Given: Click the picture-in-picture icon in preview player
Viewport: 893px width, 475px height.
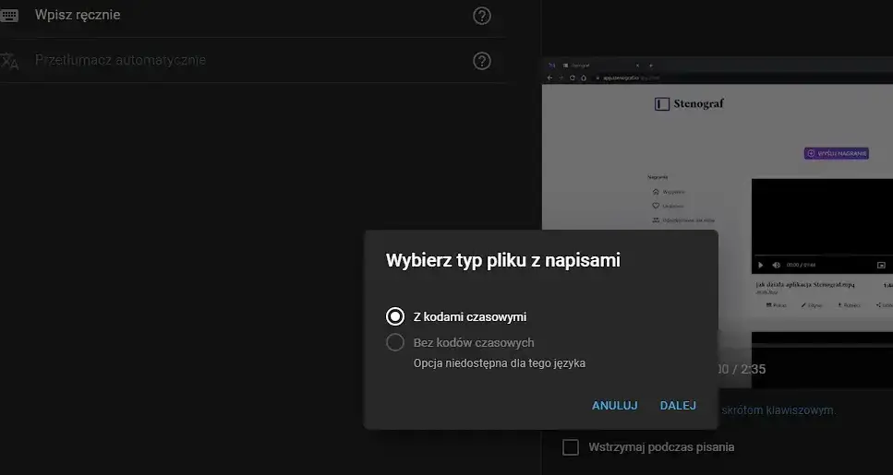Looking at the screenshot, I should pos(881,265).
